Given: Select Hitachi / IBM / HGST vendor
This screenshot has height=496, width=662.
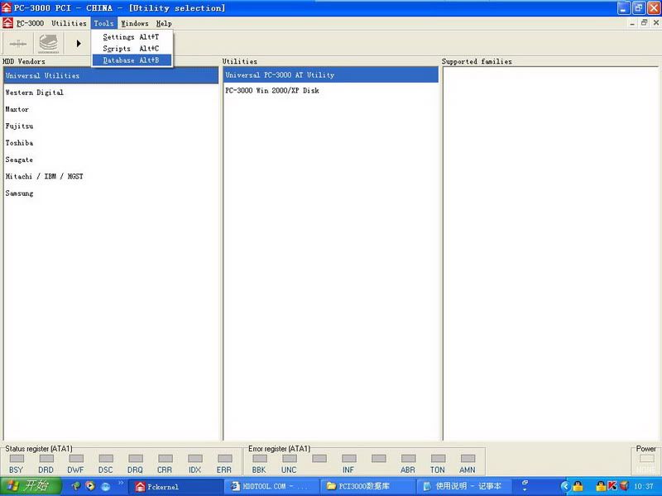Looking at the screenshot, I should 111,176.
